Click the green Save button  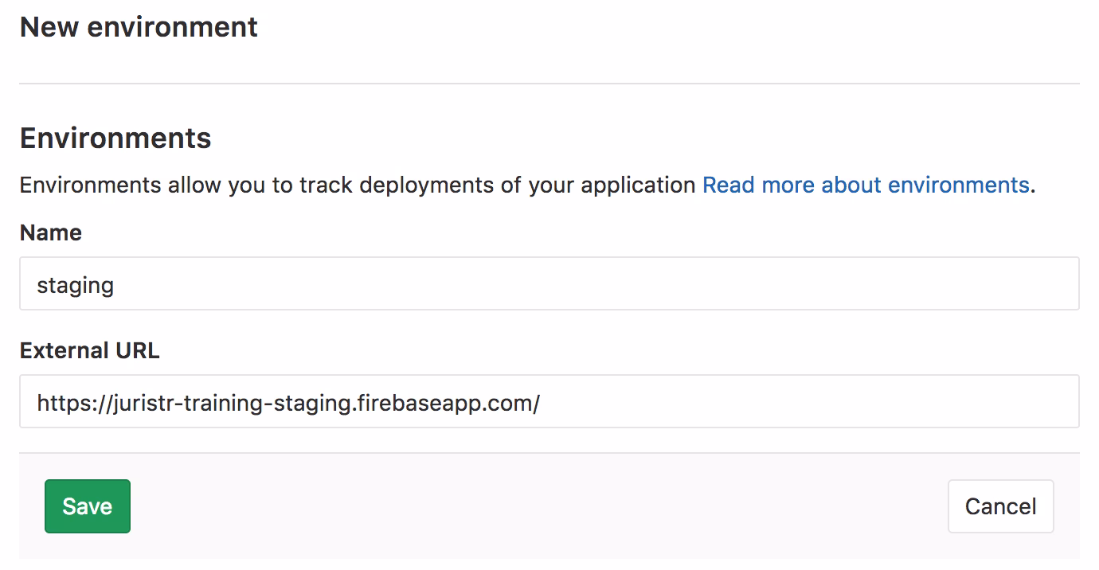tap(87, 506)
